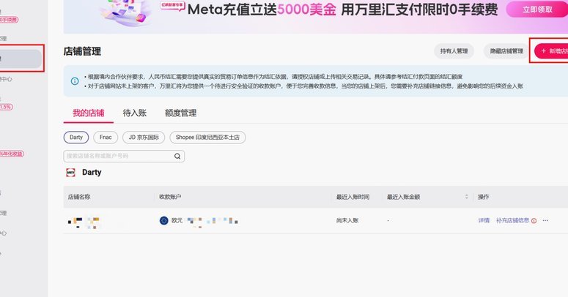Click the 立即领取 banner button
Viewport: 568px width, 297px height.
click(536, 10)
